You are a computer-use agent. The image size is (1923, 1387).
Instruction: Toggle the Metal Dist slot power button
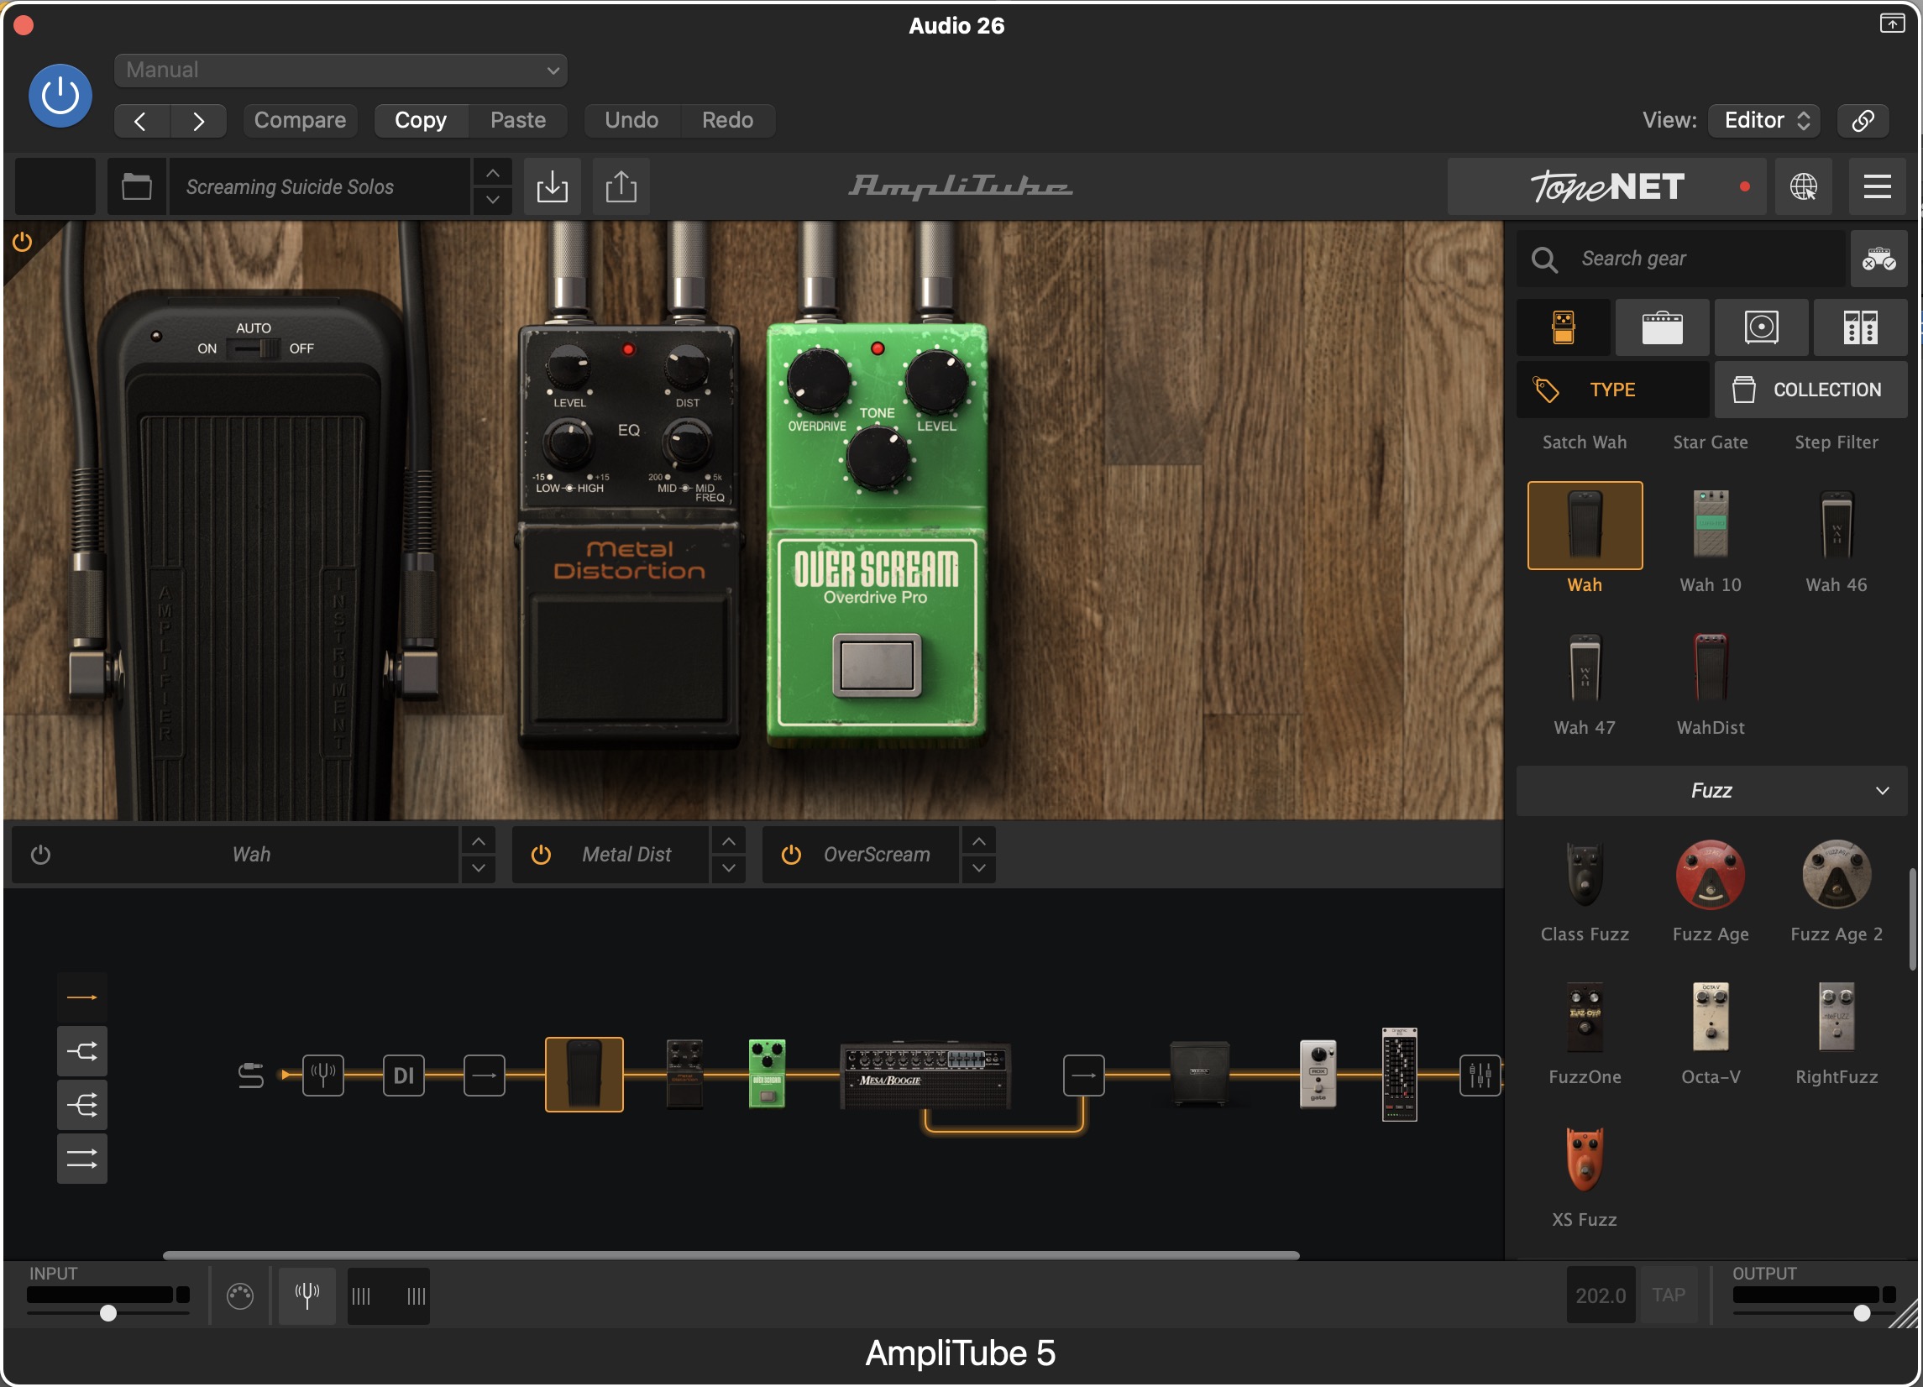tap(541, 855)
